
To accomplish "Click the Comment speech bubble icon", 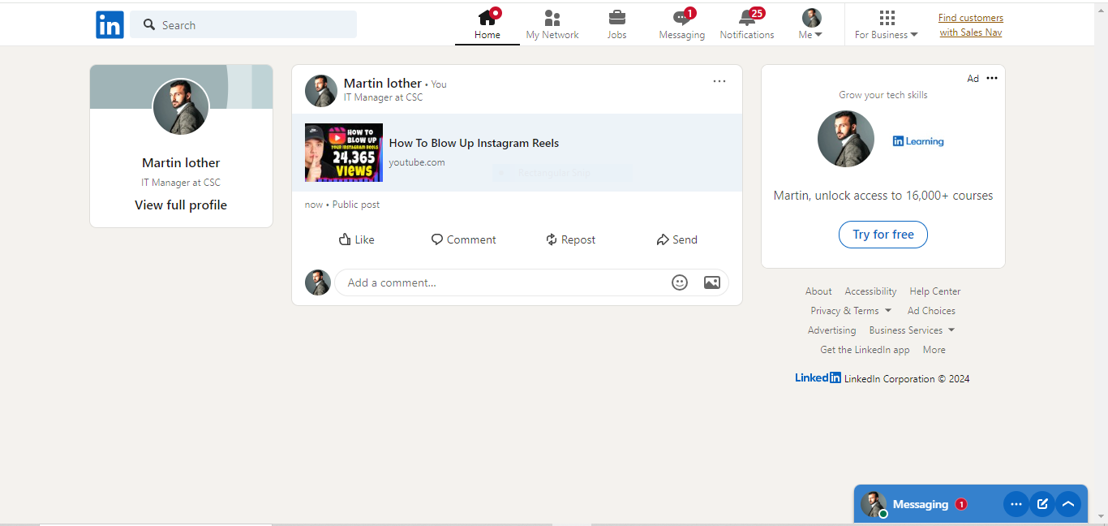I will coord(437,239).
